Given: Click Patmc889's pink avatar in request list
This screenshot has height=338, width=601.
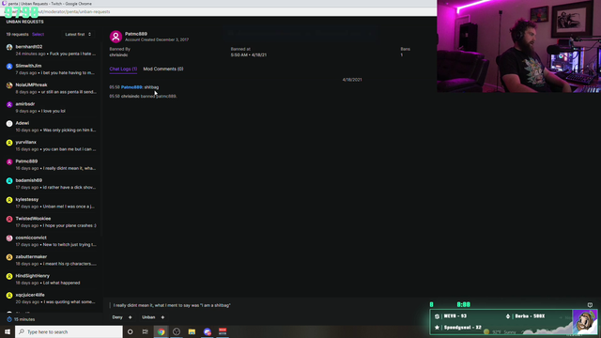Looking at the screenshot, I should tap(9, 162).
